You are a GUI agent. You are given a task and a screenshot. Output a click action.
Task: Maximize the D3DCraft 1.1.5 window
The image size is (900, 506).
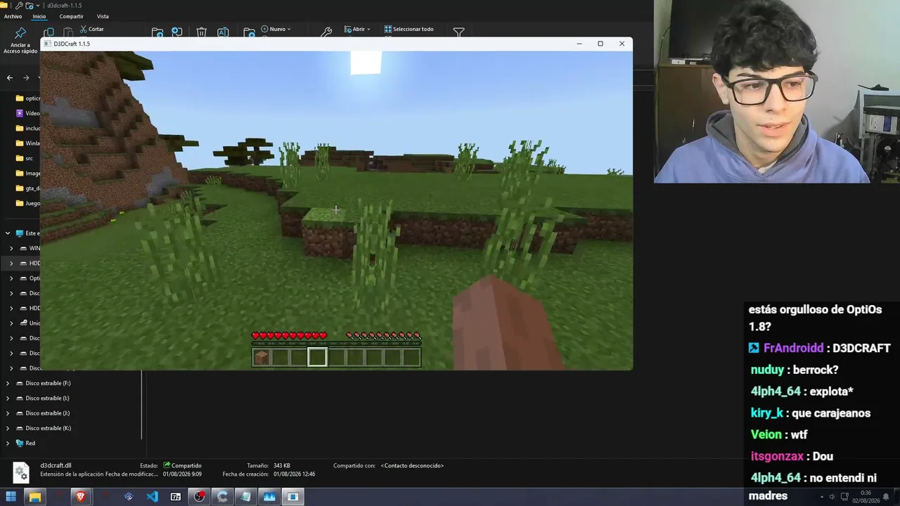pos(600,44)
